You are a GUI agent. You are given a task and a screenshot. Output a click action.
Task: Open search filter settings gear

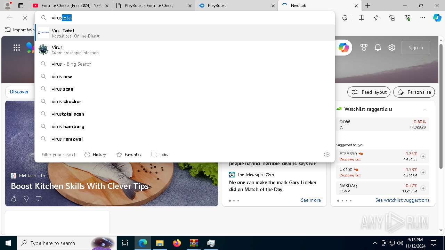327,155
